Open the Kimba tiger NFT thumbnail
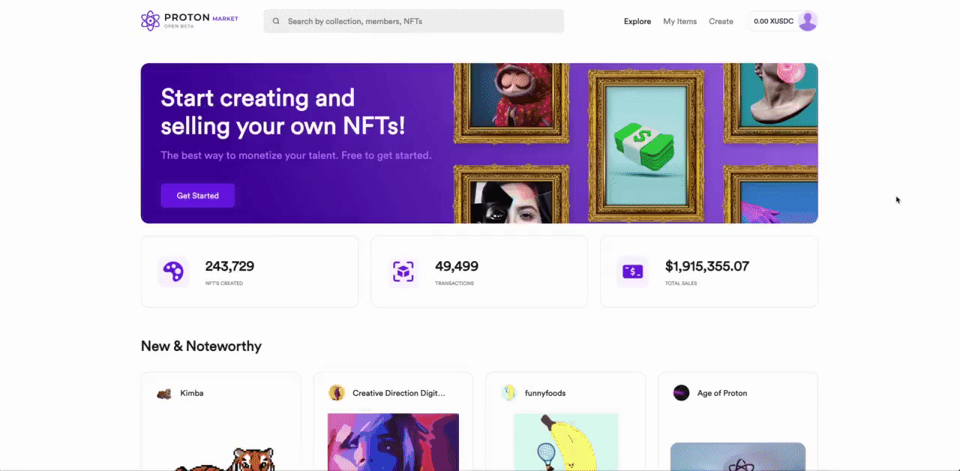The width and height of the screenshot is (960, 471). pos(221,458)
